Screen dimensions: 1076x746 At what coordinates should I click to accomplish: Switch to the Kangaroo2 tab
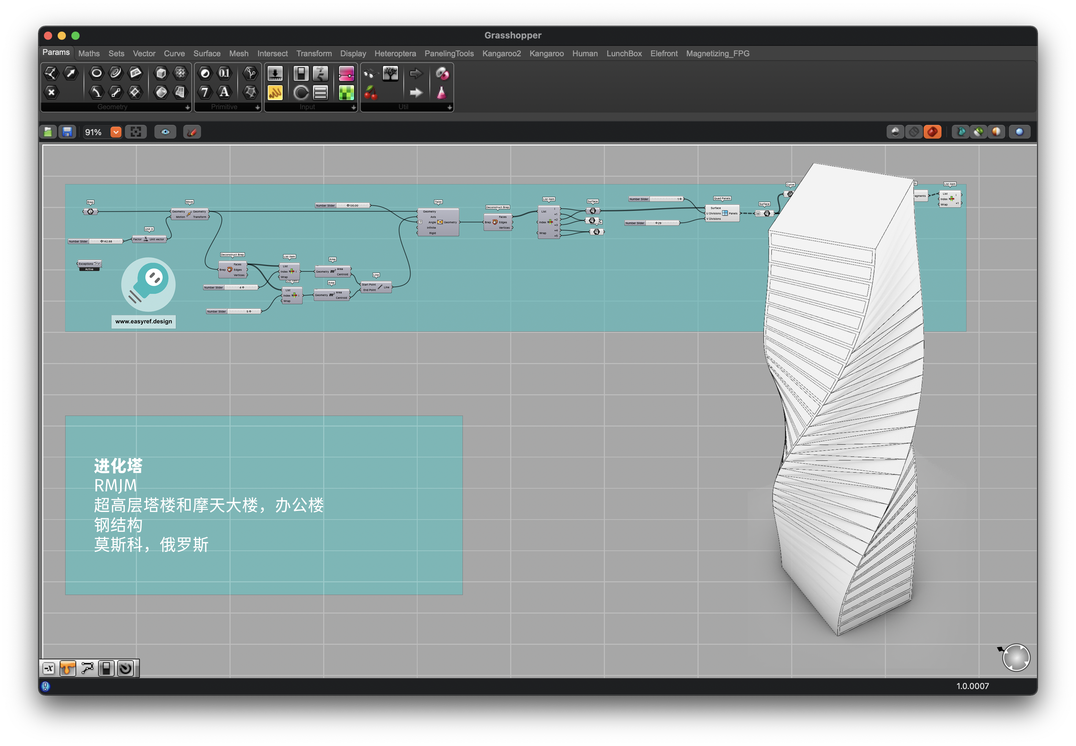point(501,54)
